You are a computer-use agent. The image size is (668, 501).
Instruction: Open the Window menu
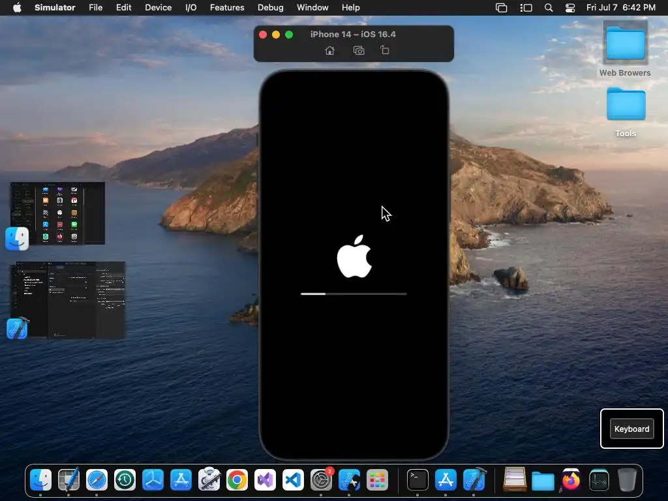[312, 8]
